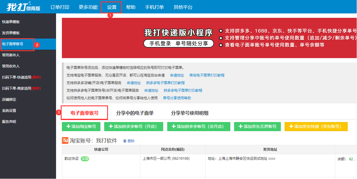Screen dimensions: 357x179
Task: Select 电子面单账号 in the sidebar
Action: coord(28,44)
